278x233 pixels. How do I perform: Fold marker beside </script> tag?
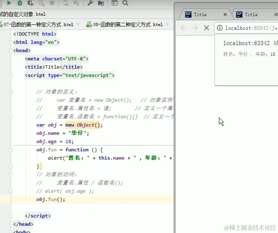tap(11, 216)
